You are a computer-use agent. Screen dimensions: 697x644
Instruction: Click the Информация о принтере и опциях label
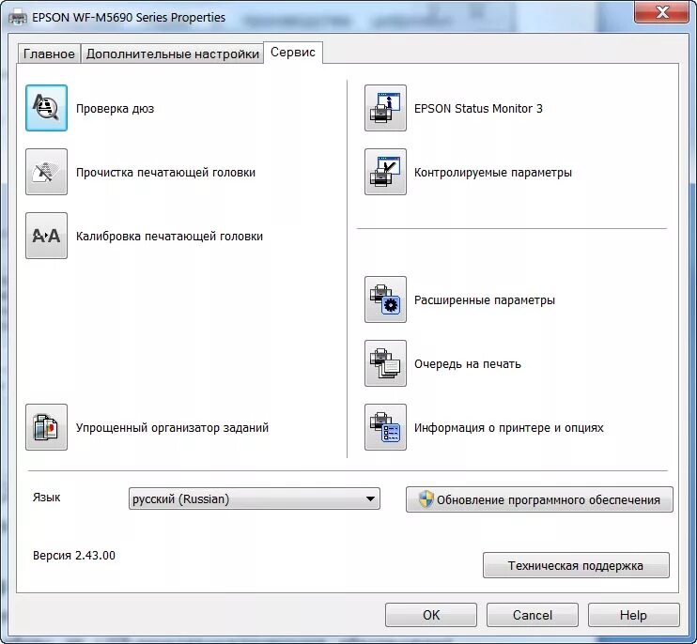click(509, 428)
